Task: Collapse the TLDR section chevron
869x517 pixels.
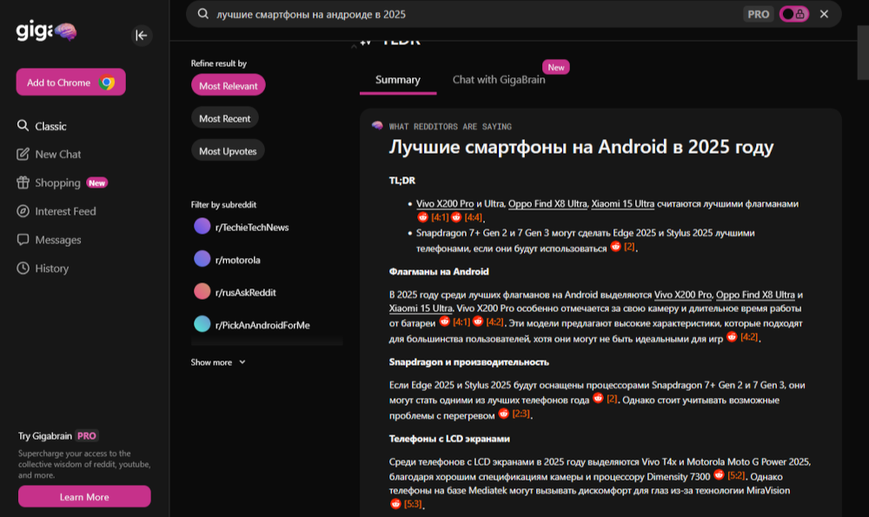Action: pos(354,47)
